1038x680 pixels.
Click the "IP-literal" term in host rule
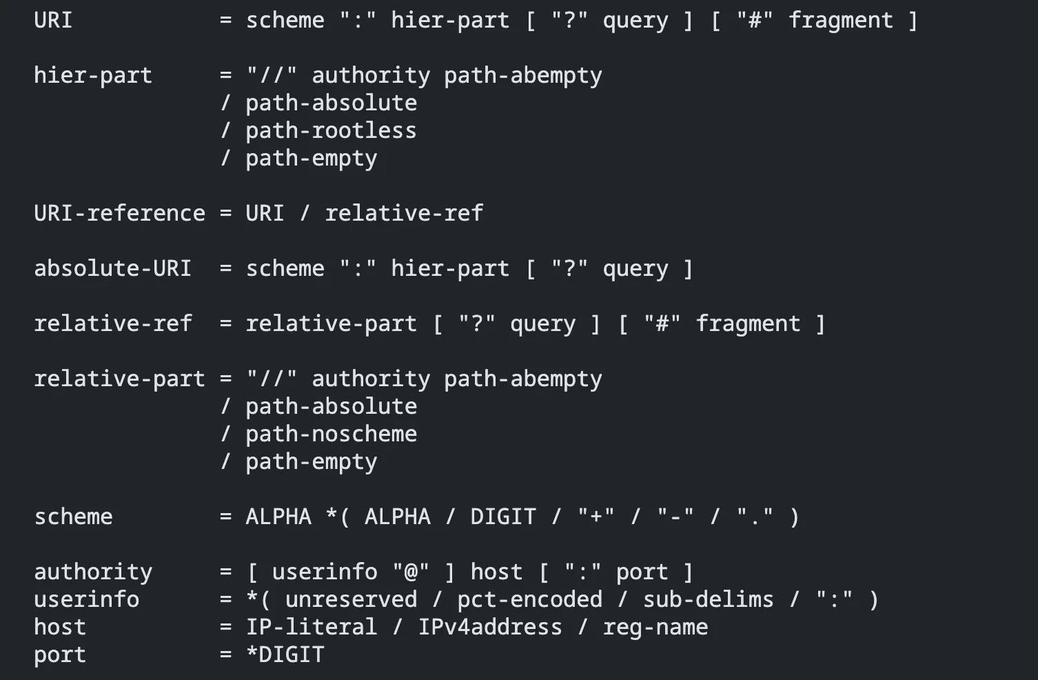312,627
